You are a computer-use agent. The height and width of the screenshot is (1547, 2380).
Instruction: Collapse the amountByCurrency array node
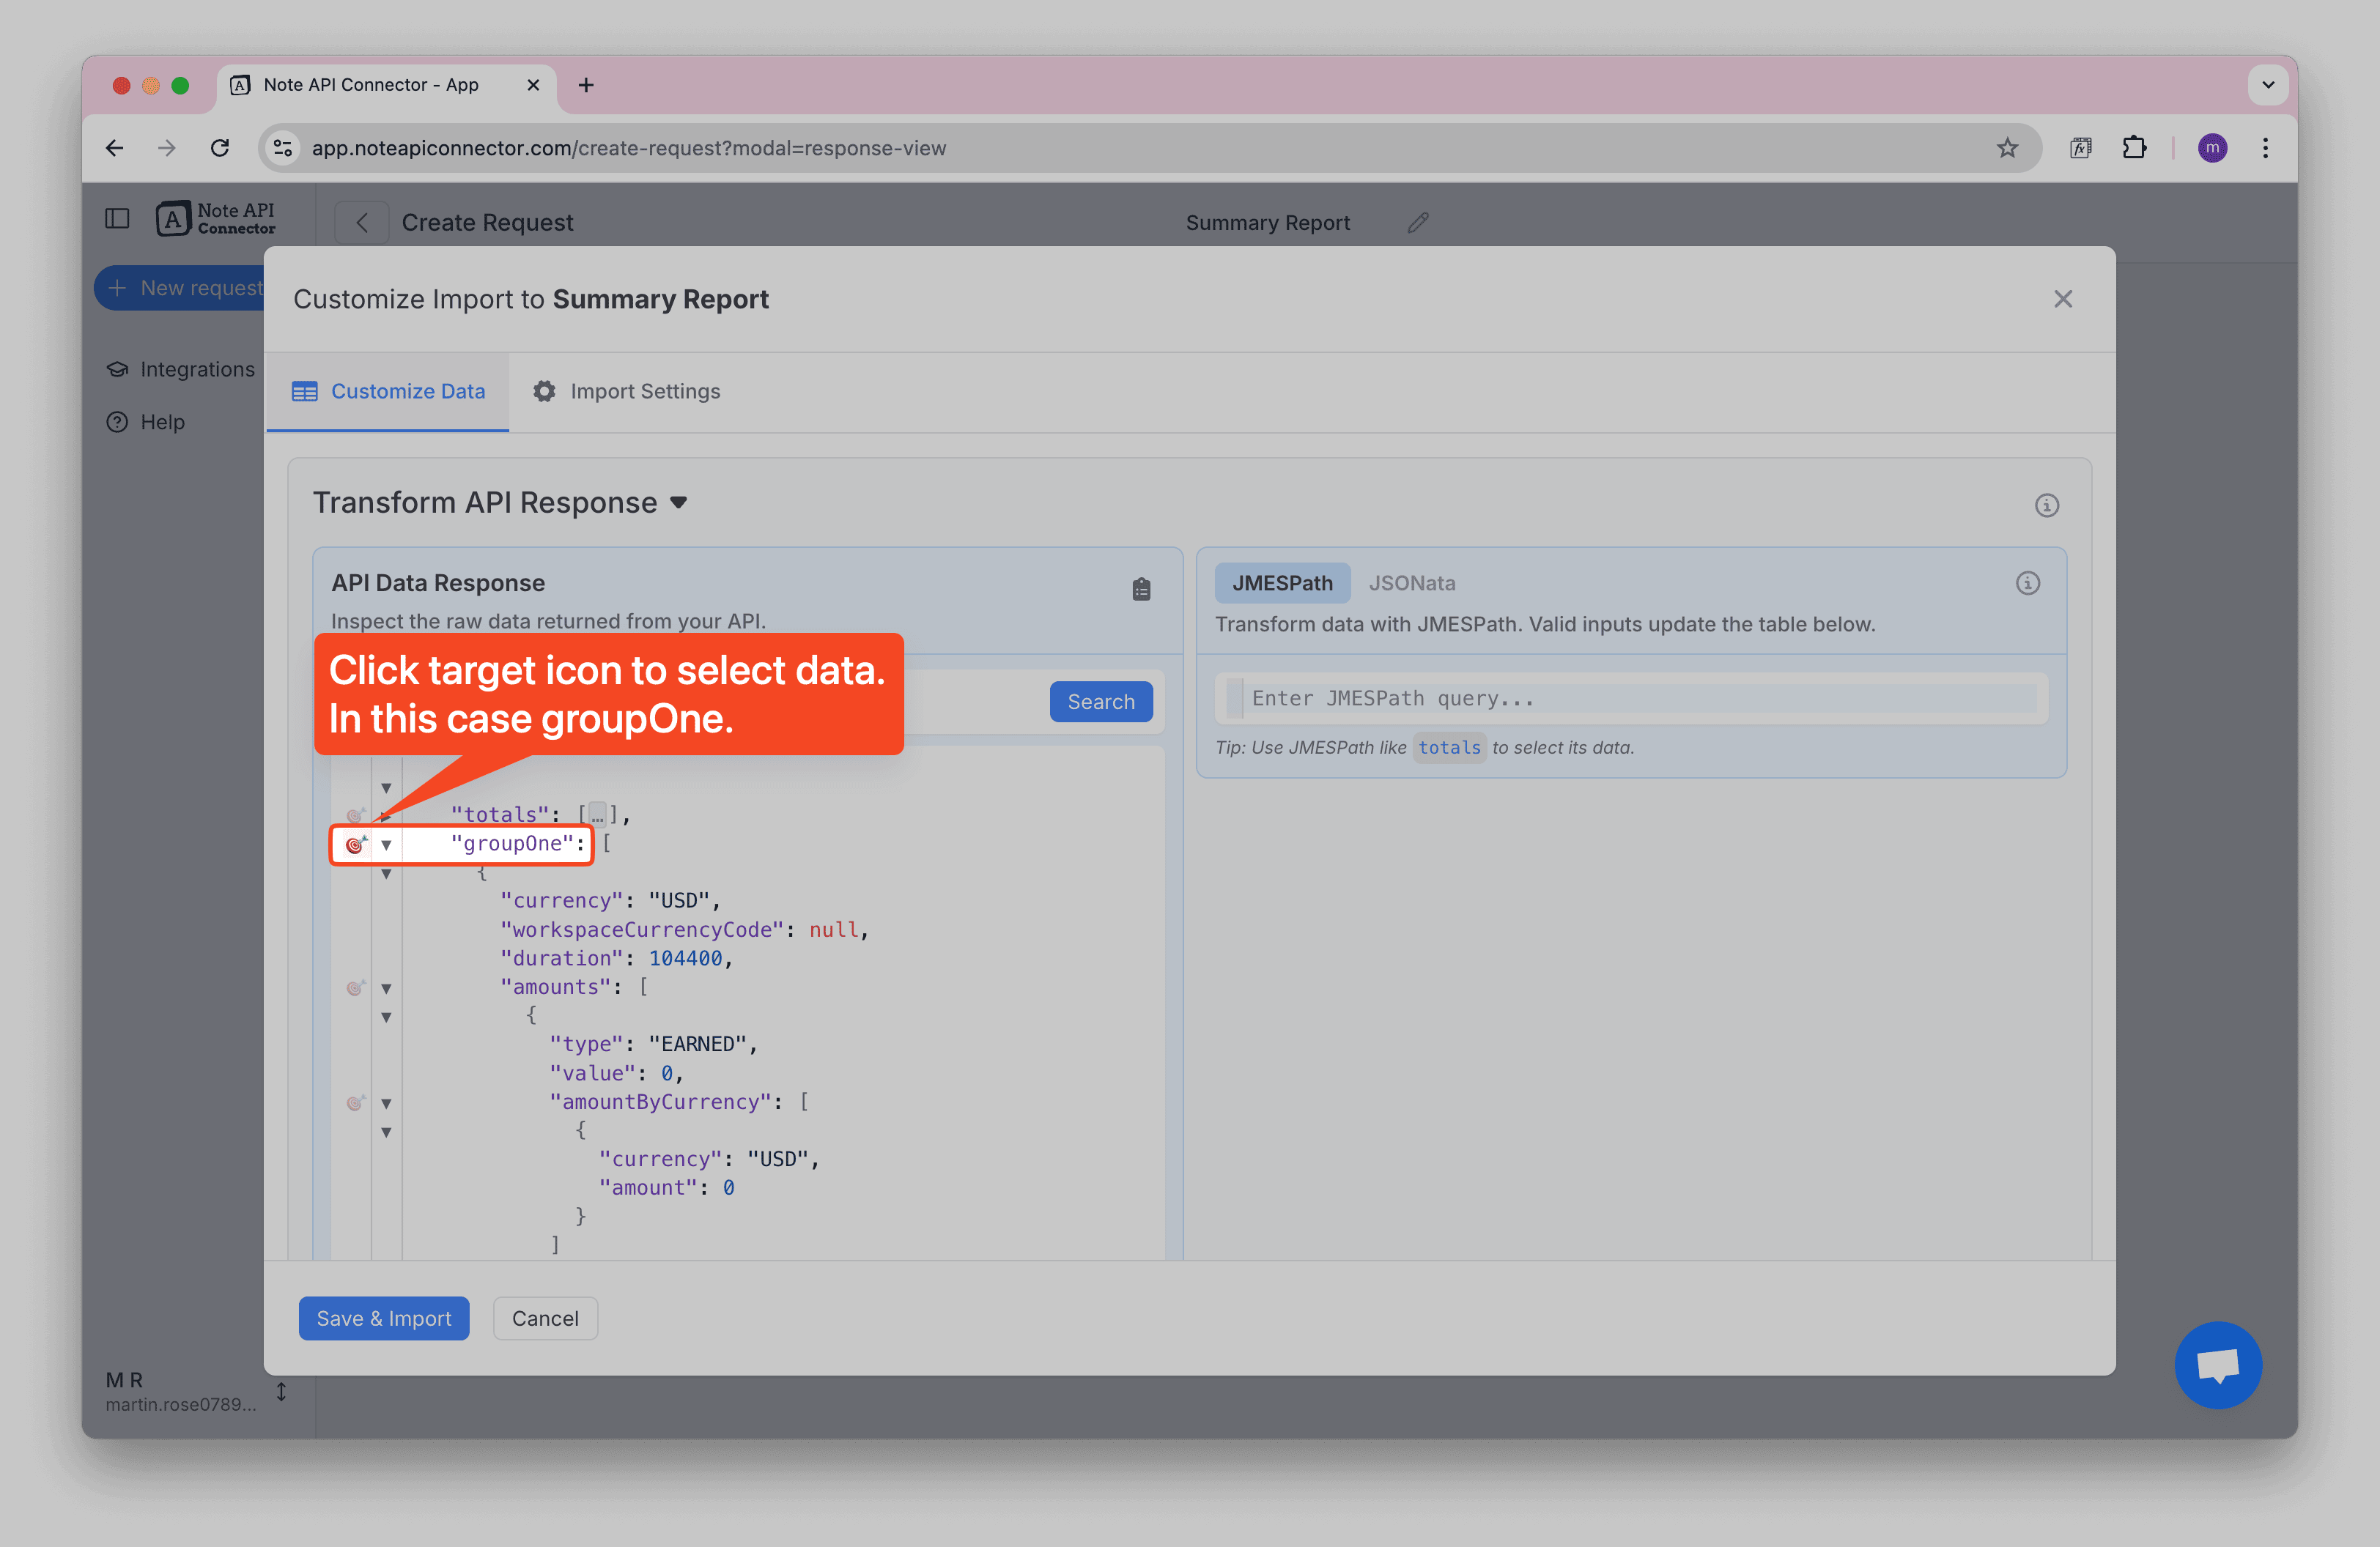(386, 1102)
